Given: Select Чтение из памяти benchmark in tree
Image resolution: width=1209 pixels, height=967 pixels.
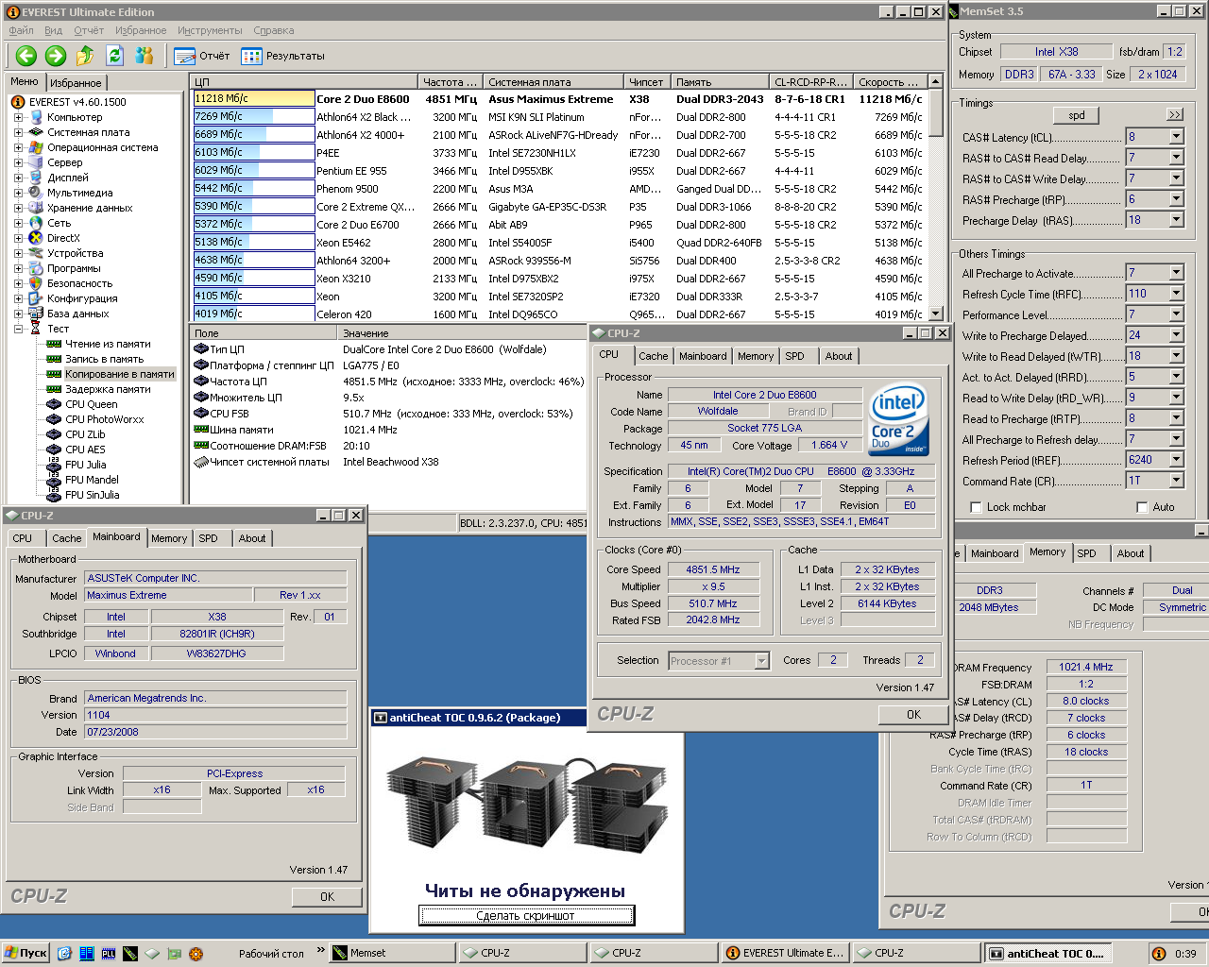Looking at the screenshot, I should pyautogui.click(x=108, y=344).
